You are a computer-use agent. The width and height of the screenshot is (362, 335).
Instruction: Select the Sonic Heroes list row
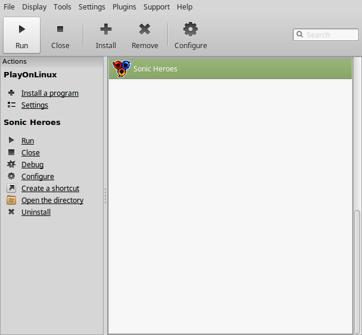[230, 68]
